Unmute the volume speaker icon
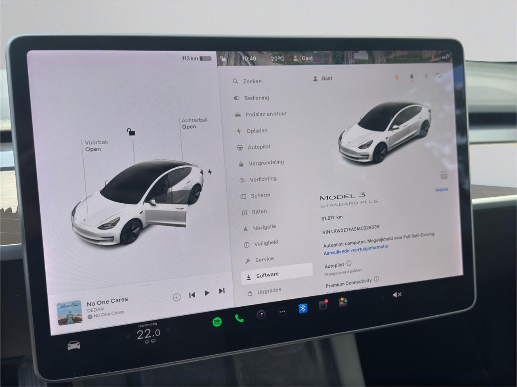The width and height of the screenshot is (517, 387). [x=397, y=295]
